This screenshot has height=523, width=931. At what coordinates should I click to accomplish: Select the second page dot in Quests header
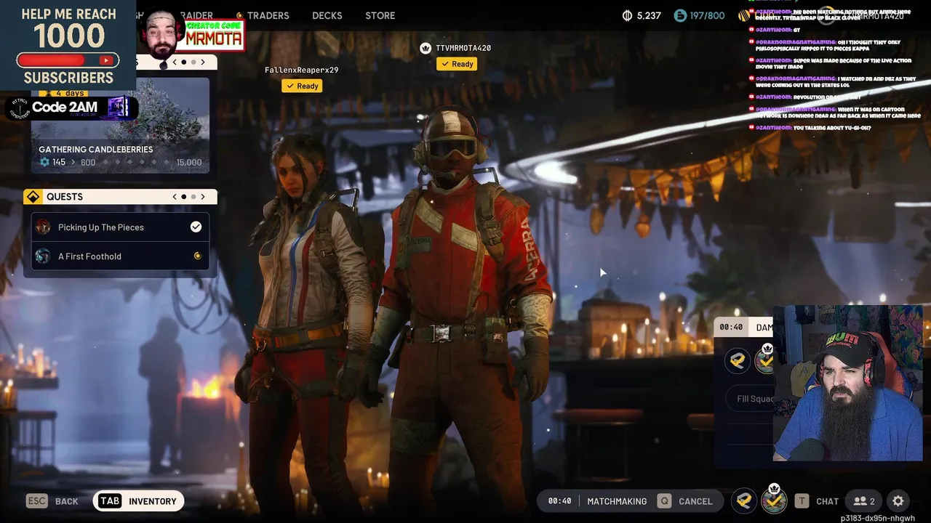click(193, 197)
